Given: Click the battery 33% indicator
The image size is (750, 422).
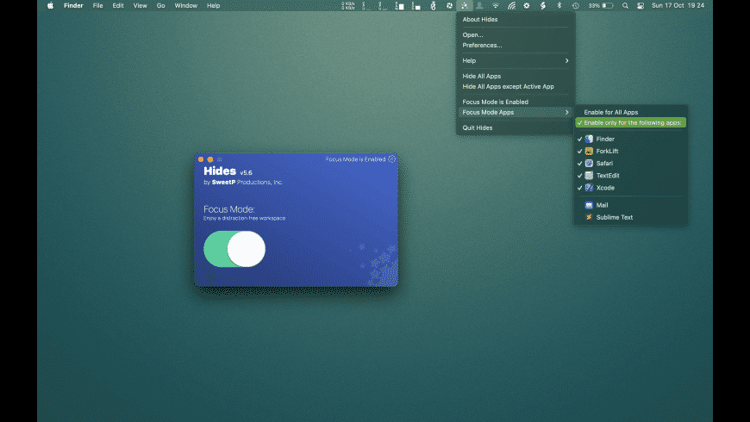Looking at the screenshot, I should click(x=601, y=6).
